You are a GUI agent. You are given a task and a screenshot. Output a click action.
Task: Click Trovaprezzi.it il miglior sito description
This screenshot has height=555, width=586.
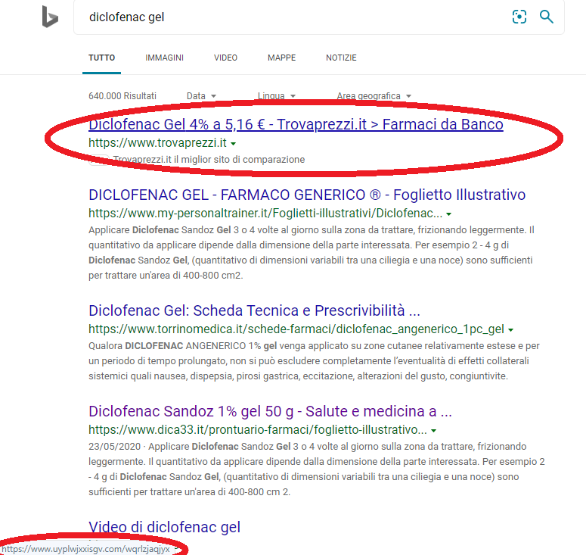tap(209, 160)
